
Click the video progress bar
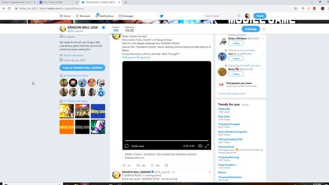[167, 140]
